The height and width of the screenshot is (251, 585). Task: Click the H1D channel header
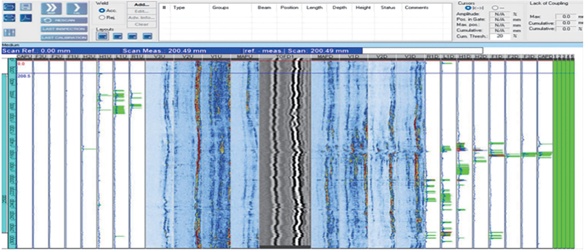(465, 57)
